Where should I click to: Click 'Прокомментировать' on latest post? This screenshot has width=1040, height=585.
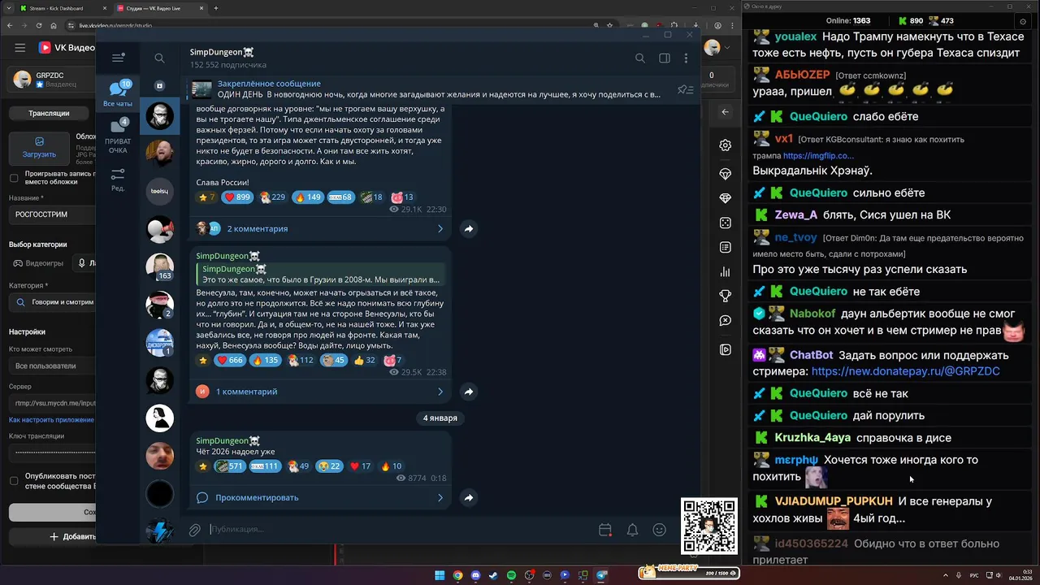coord(257,497)
